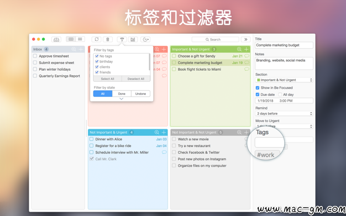This screenshot has width=346, height=216.
Task: Add task to Important & Not Urgent
Action: click(247, 49)
